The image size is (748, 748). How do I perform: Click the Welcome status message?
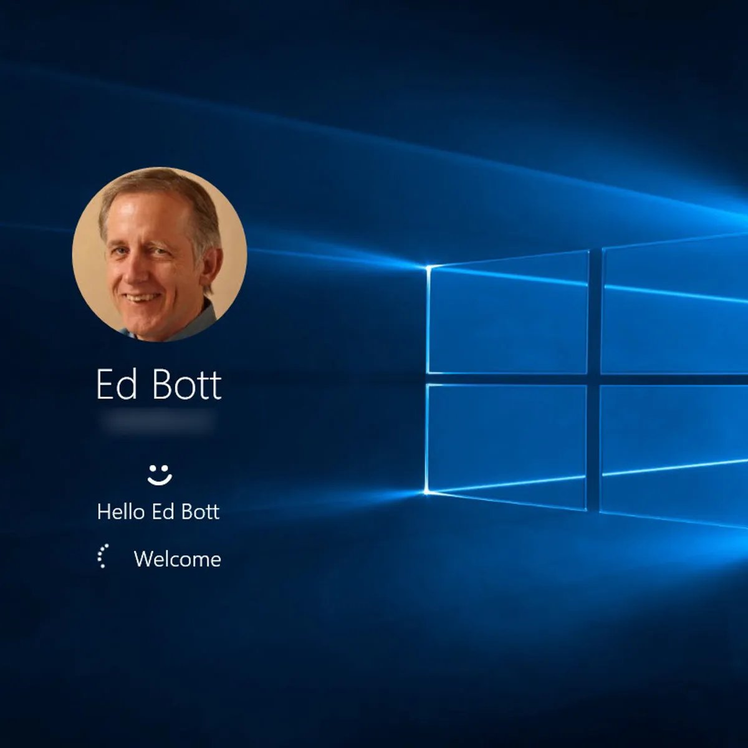point(177,558)
